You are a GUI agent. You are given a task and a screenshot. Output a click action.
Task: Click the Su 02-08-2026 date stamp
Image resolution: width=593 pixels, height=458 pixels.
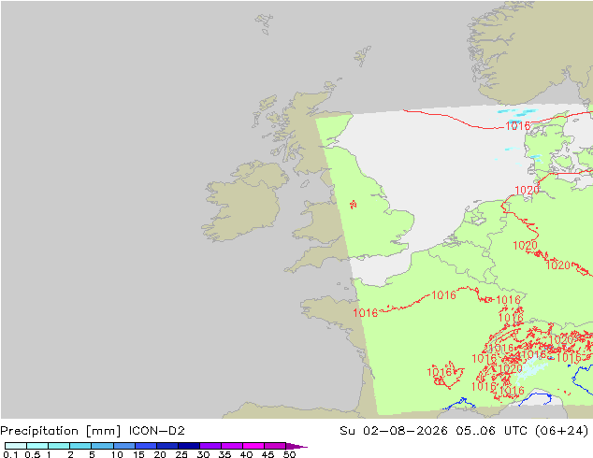(x=394, y=431)
